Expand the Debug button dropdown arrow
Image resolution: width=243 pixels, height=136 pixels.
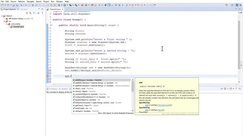[62, 5]
